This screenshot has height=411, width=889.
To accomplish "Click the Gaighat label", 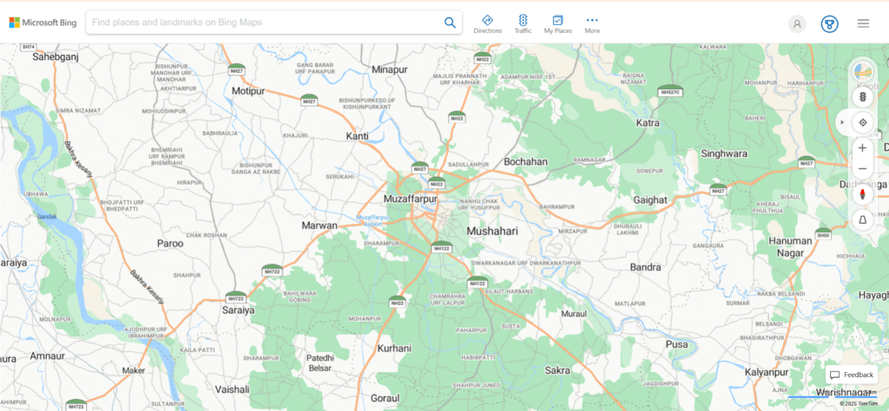I will point(649,199).
